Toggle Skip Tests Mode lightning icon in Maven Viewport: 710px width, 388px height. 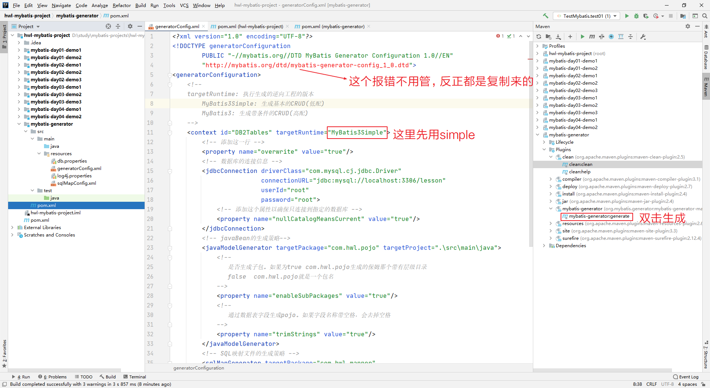click(611, 37)
